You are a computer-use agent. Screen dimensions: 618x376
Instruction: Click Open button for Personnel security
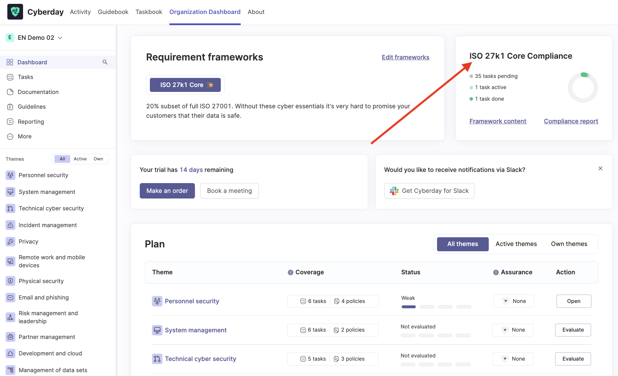pos(574,301)
